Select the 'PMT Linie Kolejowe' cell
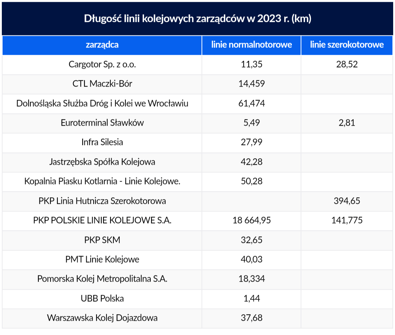The height and width of the screenshot is (335, 395). (x=102, y=259)
